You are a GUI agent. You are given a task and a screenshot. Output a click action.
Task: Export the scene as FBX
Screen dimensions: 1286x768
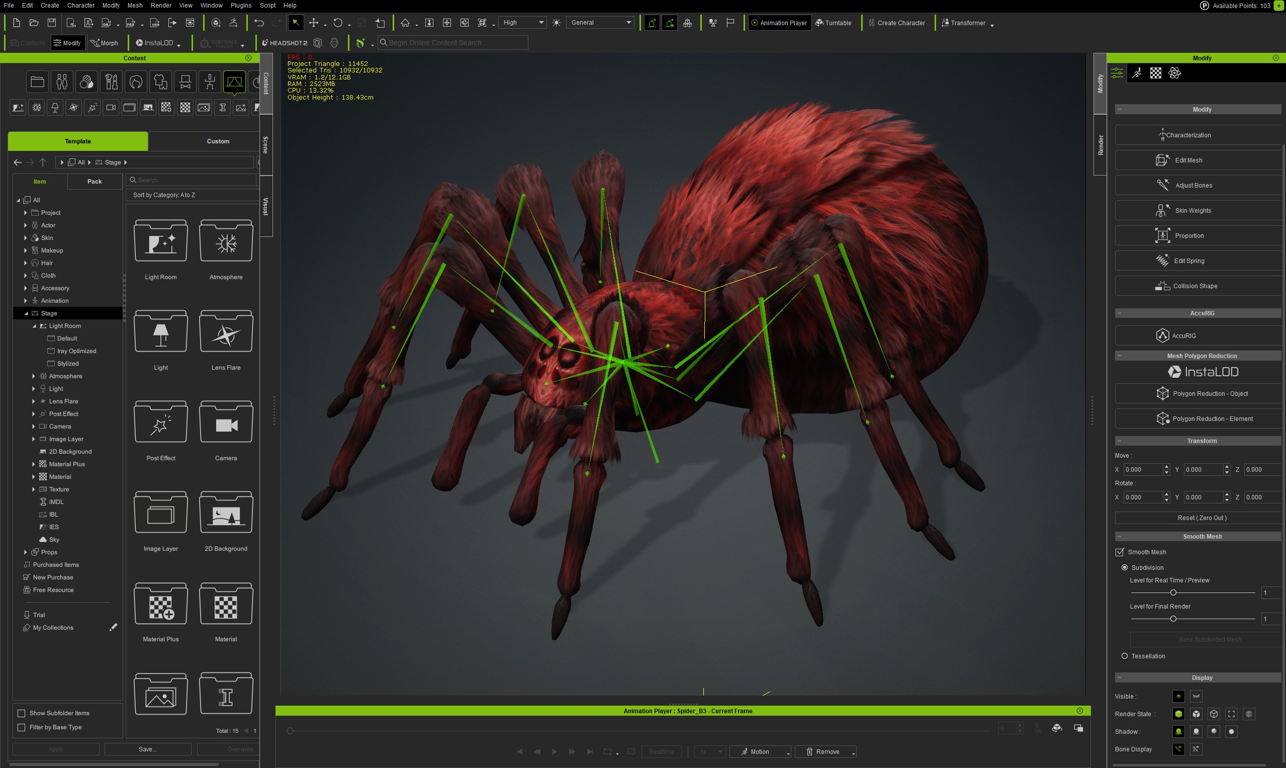(x=131, y=23)
